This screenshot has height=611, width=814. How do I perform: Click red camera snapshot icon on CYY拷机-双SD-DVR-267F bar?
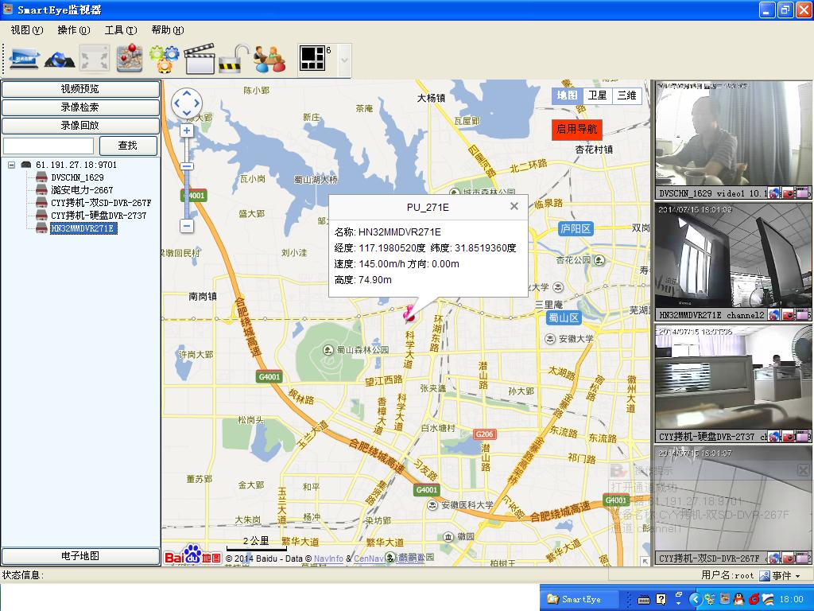tap(789, 558)
